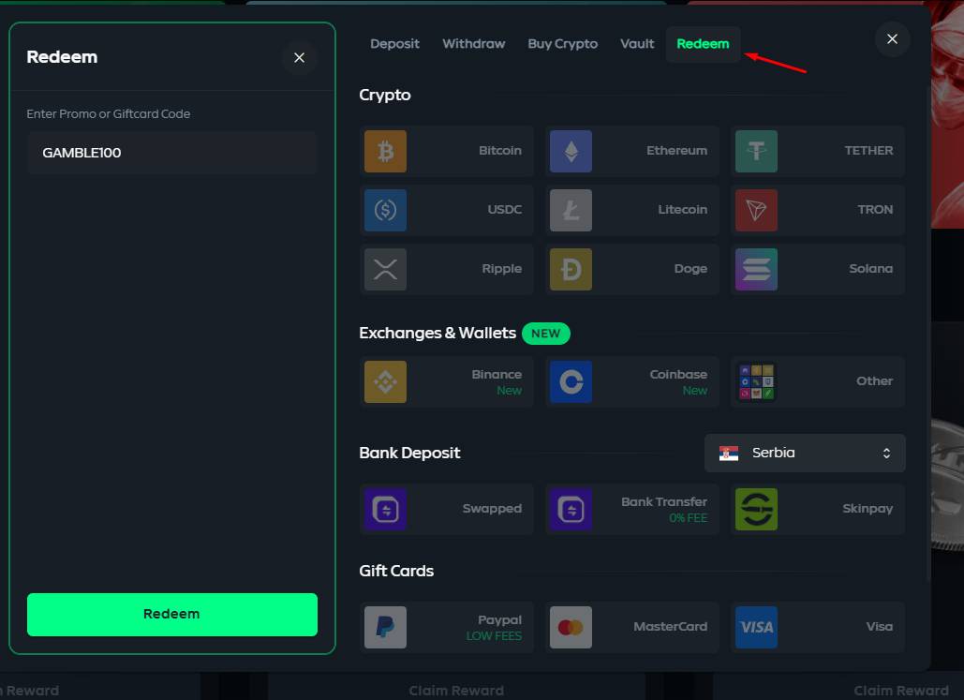This screenshot has width=964, height=700.
Task: Pick the Skinpay icon
Action: [x=756, y=510]
